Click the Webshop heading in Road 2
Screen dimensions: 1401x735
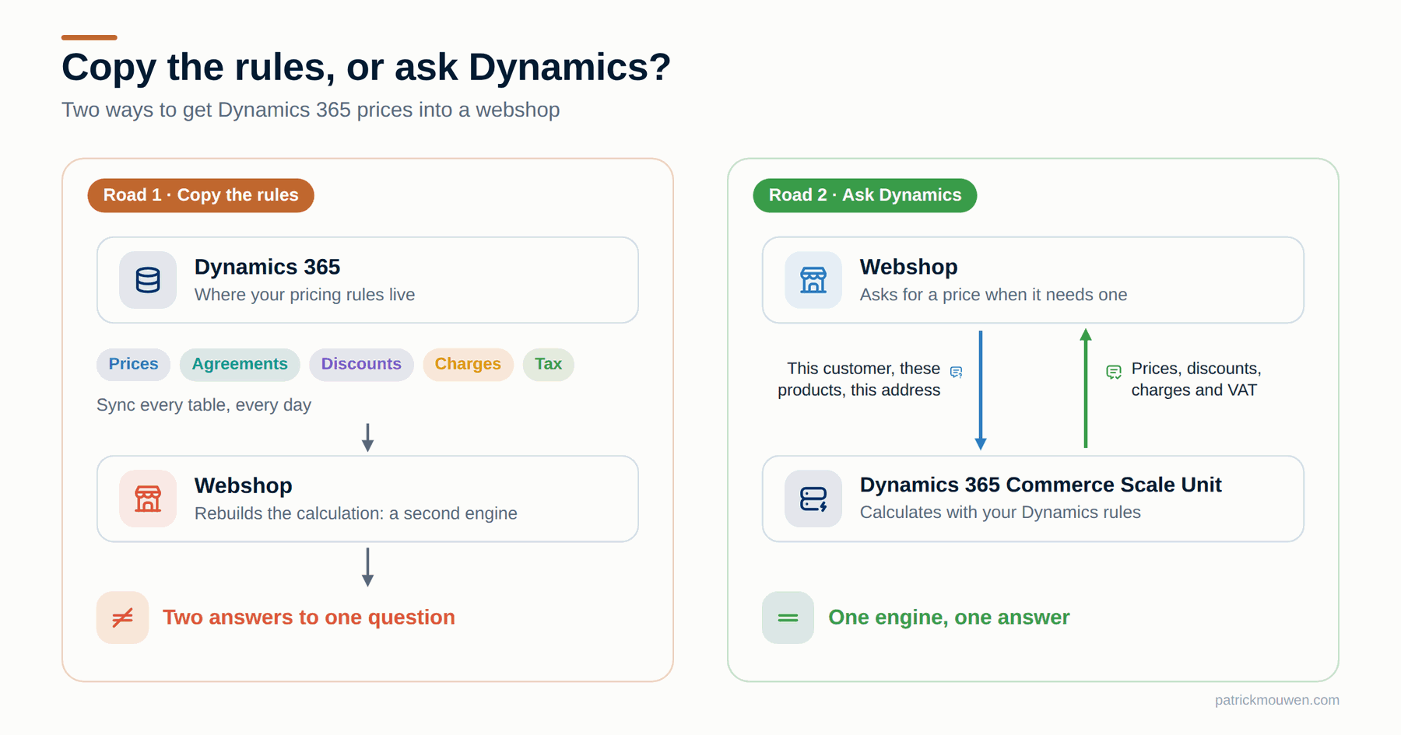pyautogui.click(x=908, y=267)
